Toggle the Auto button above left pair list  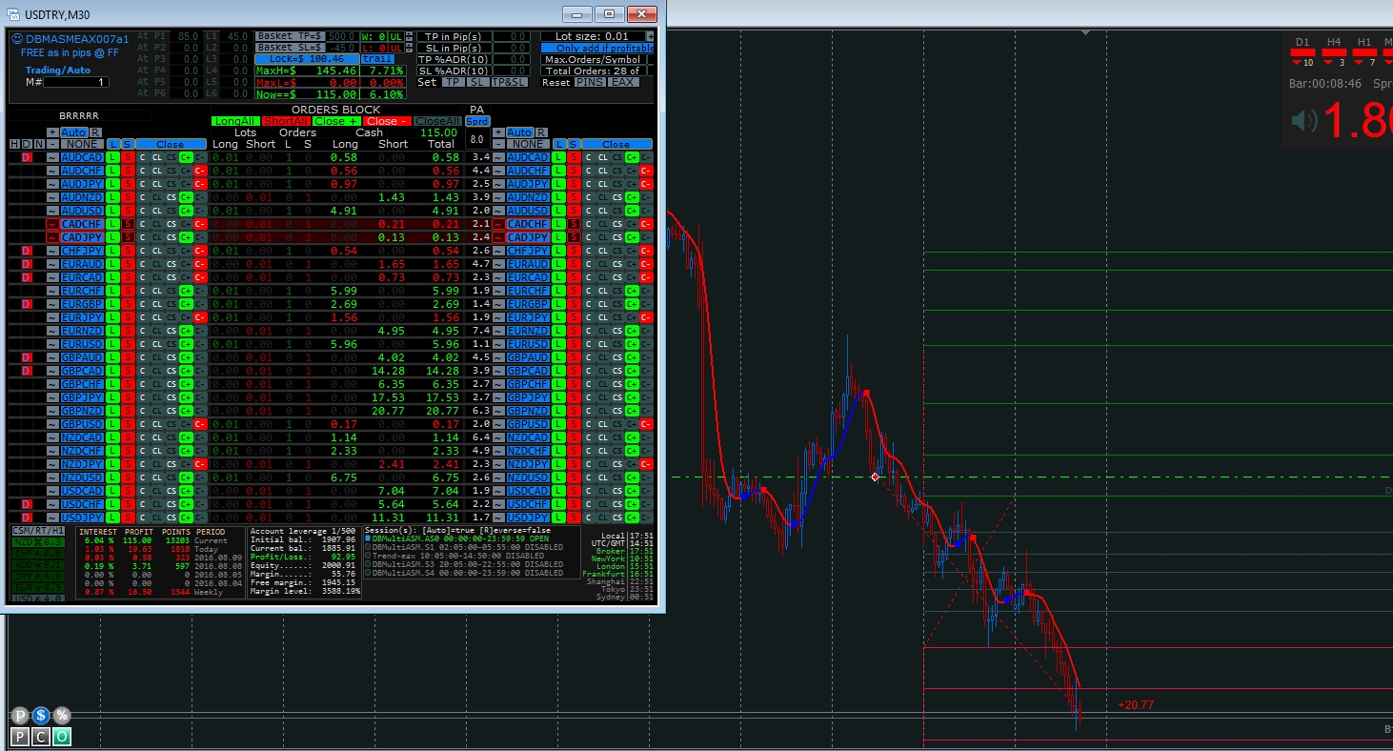point(74,132)
